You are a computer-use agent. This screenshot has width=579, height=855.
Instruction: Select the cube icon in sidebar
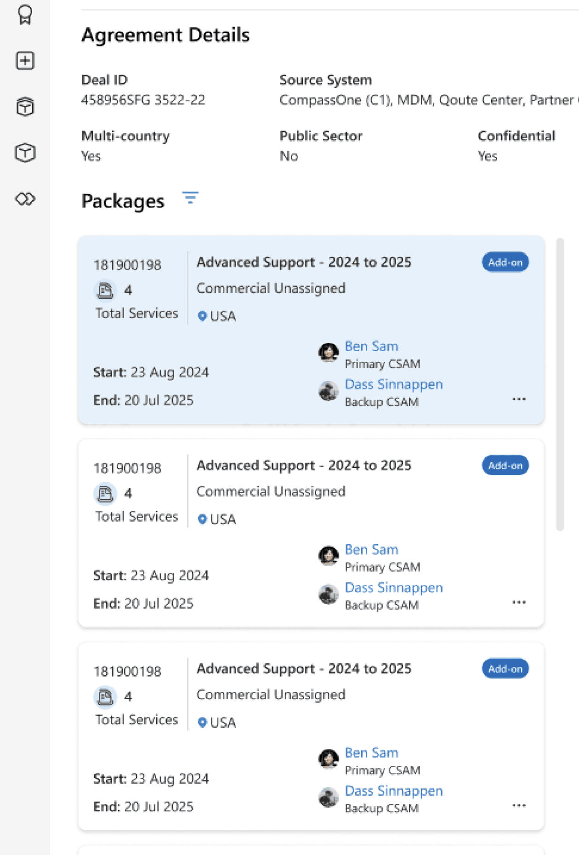coord(25,153)
